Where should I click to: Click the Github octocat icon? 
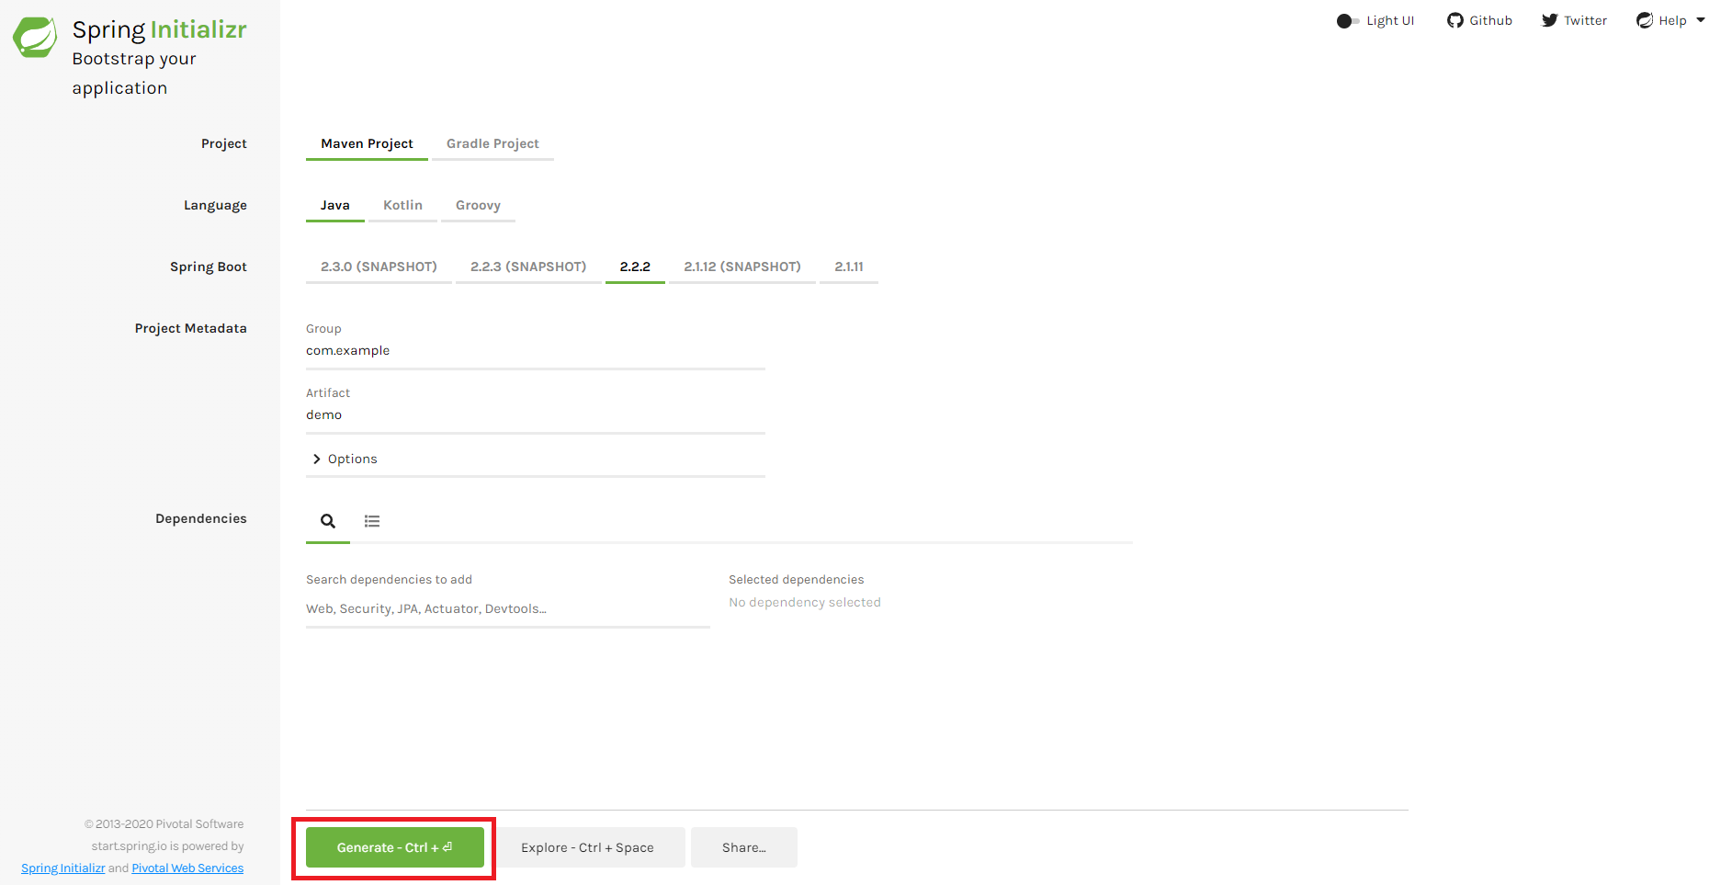pyautogui.click(x=1455, y=20)
